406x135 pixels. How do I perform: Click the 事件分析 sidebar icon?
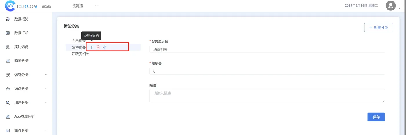8,130
